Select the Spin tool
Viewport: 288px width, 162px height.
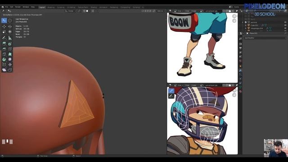4,59
